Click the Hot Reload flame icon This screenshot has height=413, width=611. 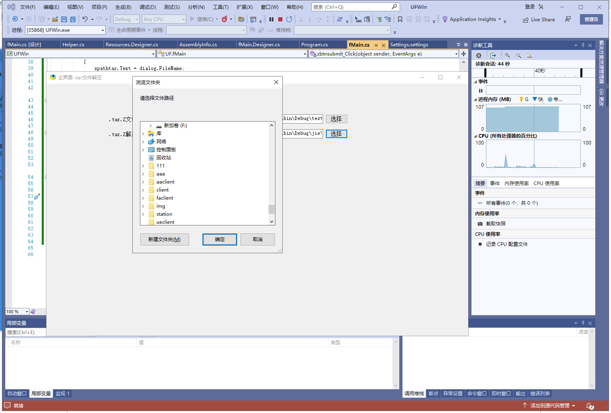(x=225, y=19)
